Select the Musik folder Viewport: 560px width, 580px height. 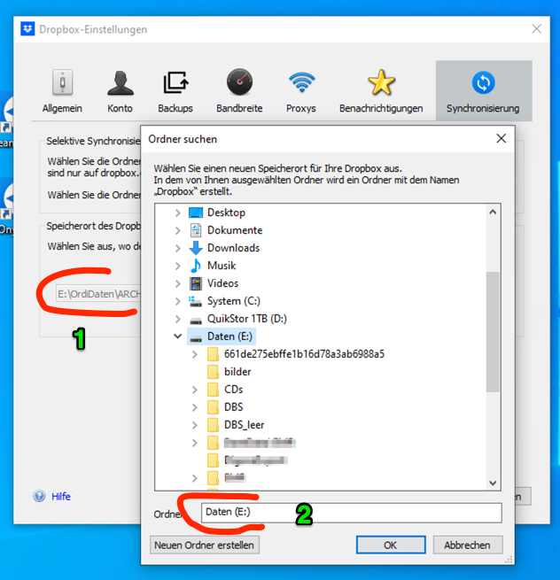213,266
